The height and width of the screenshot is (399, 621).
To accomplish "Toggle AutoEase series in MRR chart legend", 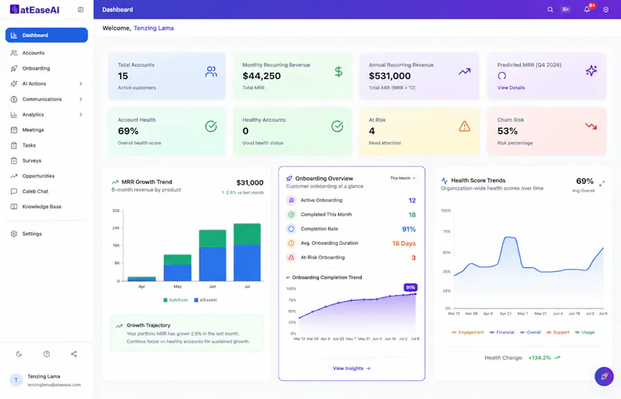I will tap(175, 300).
